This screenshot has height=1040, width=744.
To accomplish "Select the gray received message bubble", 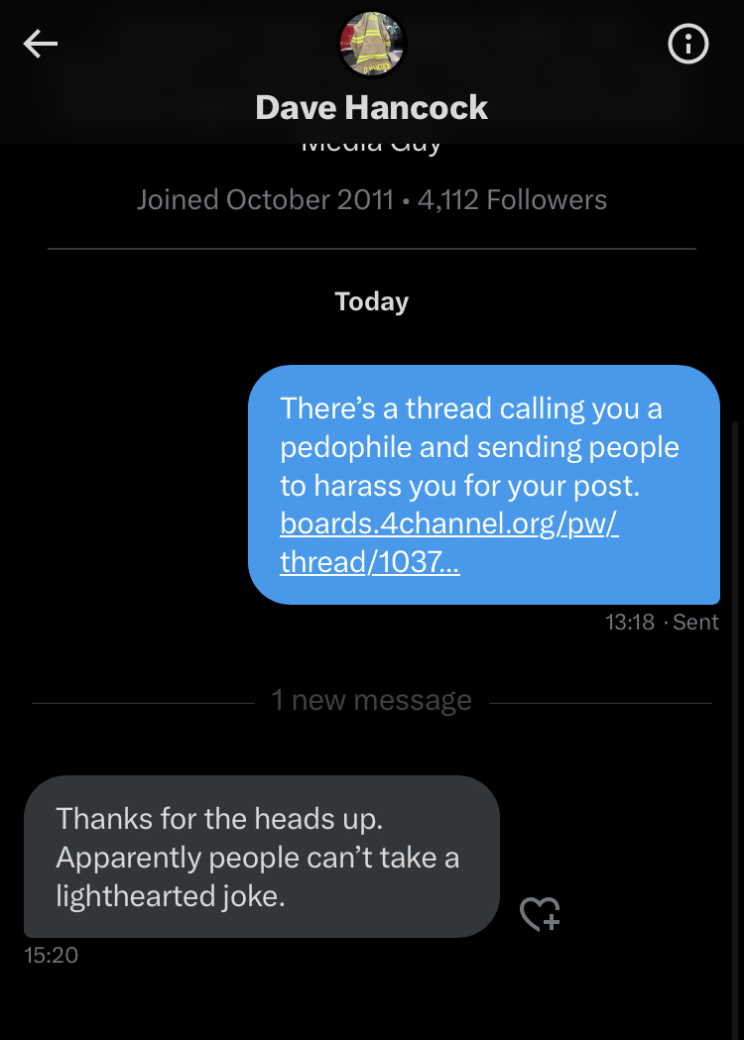I will (261, 857).
